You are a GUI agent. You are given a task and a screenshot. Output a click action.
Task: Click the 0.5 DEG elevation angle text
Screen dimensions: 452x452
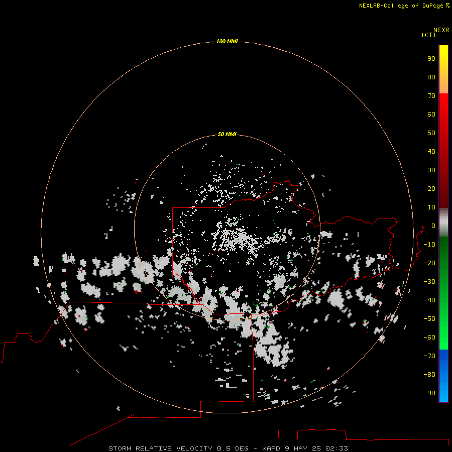[233, 448]
